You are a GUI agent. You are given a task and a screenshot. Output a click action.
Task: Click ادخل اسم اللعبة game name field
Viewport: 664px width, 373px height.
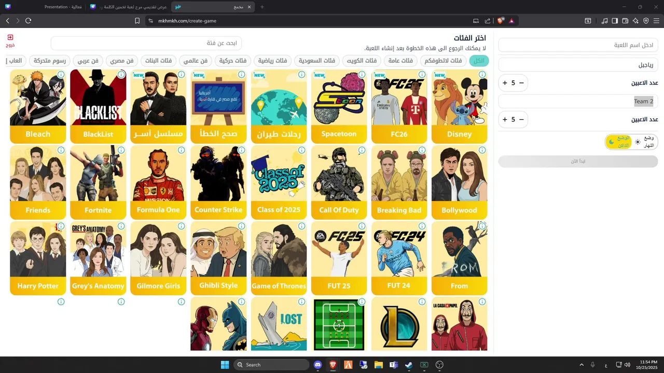(x=578, y=45)
